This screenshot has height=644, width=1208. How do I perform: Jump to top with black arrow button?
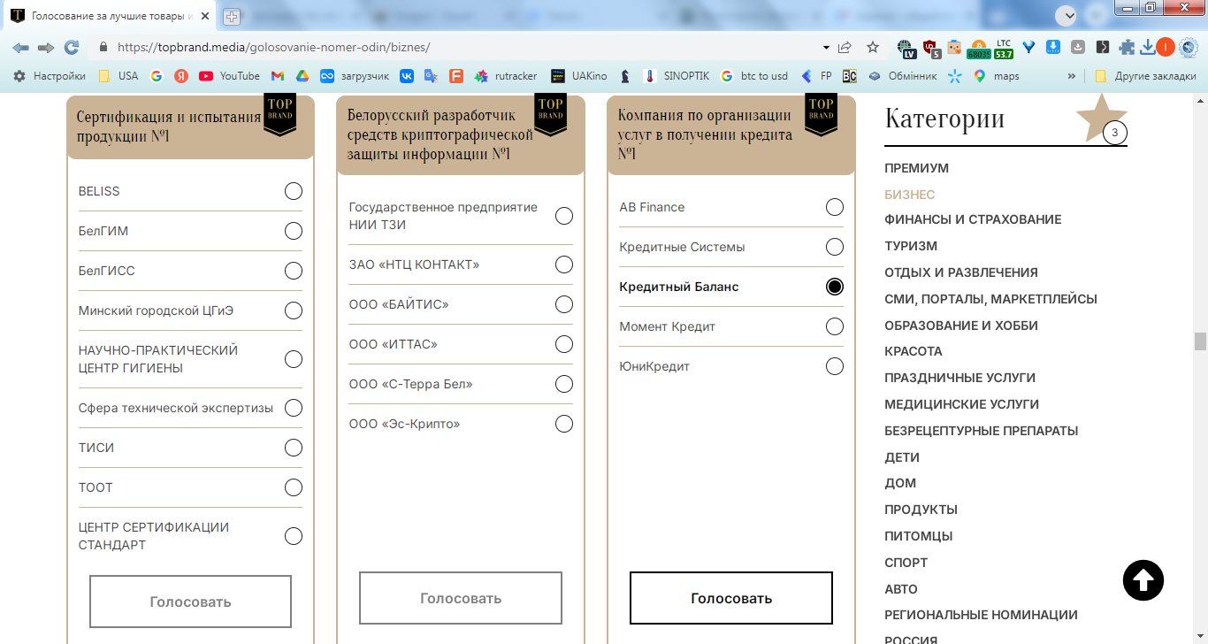coord(1143,580)
